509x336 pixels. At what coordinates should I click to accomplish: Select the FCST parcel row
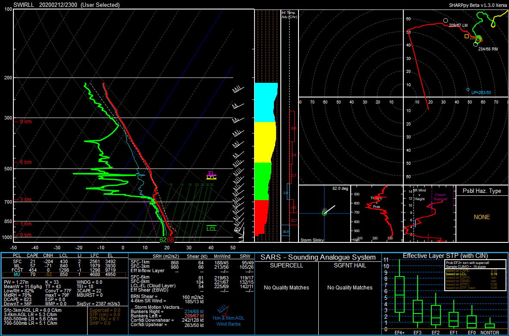tap(64, 270)
